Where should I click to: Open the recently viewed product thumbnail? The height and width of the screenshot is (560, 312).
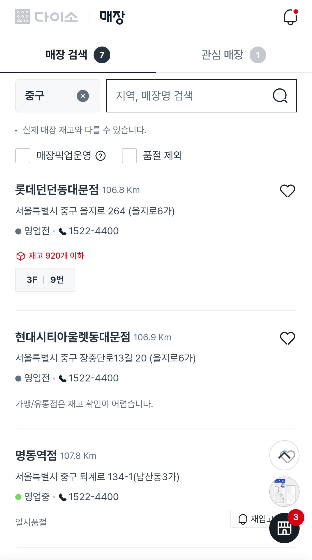point(284,492)
